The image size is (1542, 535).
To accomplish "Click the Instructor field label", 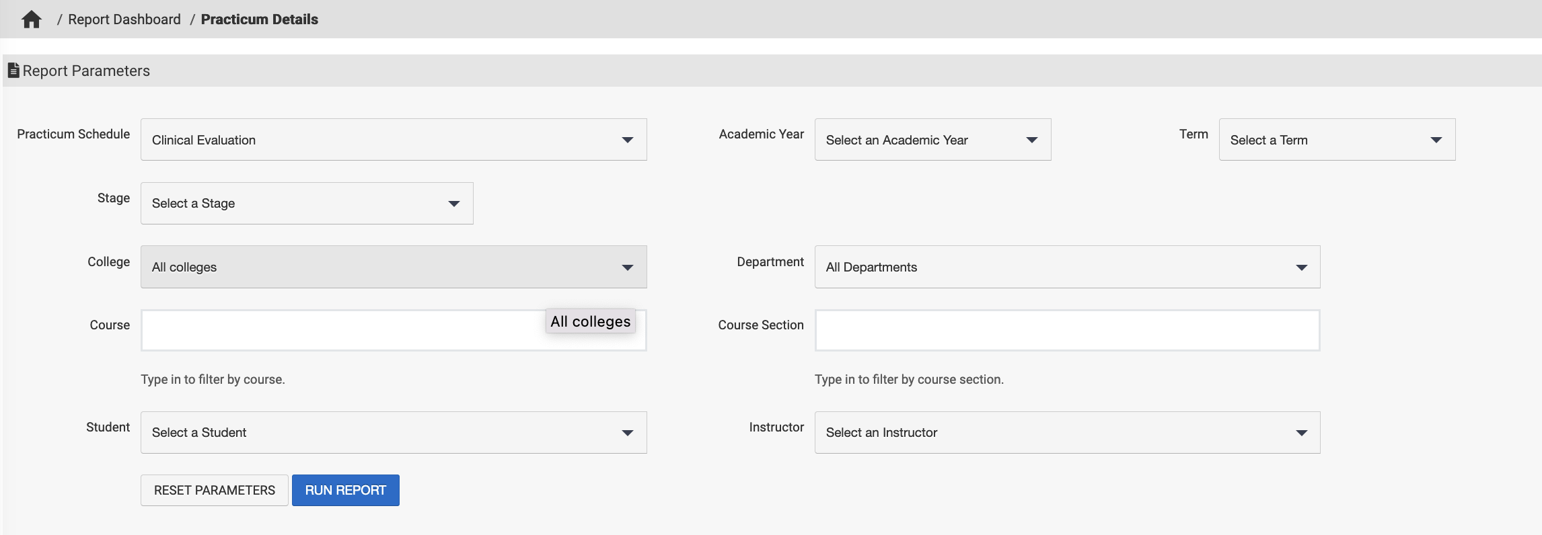I will (776, 427).
